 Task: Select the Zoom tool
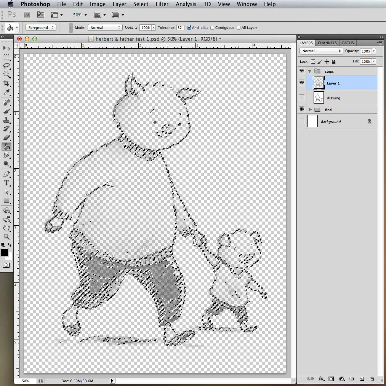click(6, 236)
